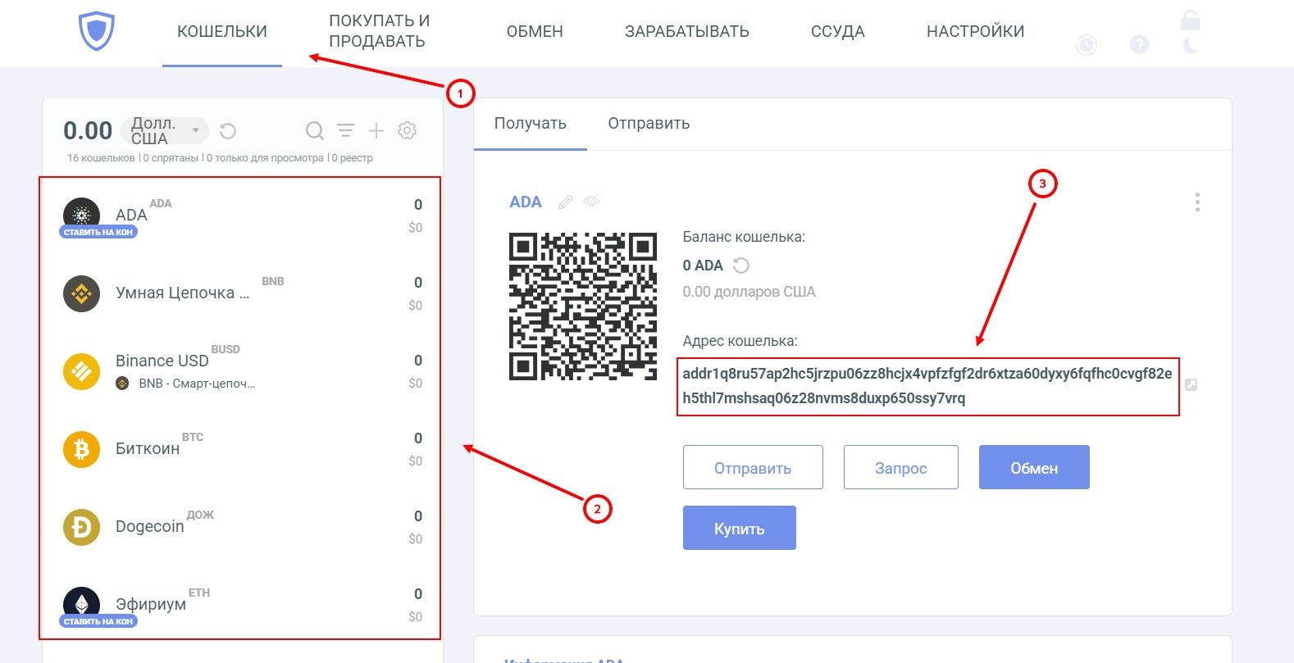Select the ADA wallet row name

(131, 215)
